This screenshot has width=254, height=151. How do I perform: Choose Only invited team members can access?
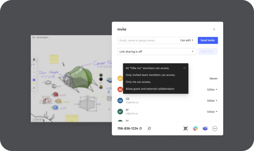(x=150, y=75)
